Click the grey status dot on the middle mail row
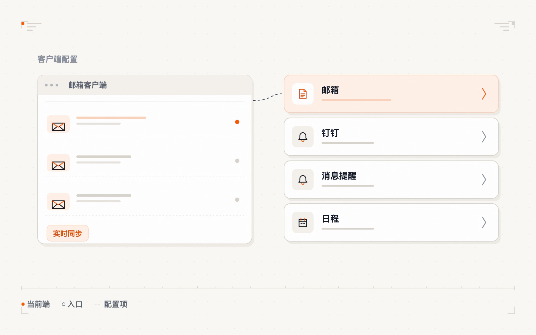 237,161
